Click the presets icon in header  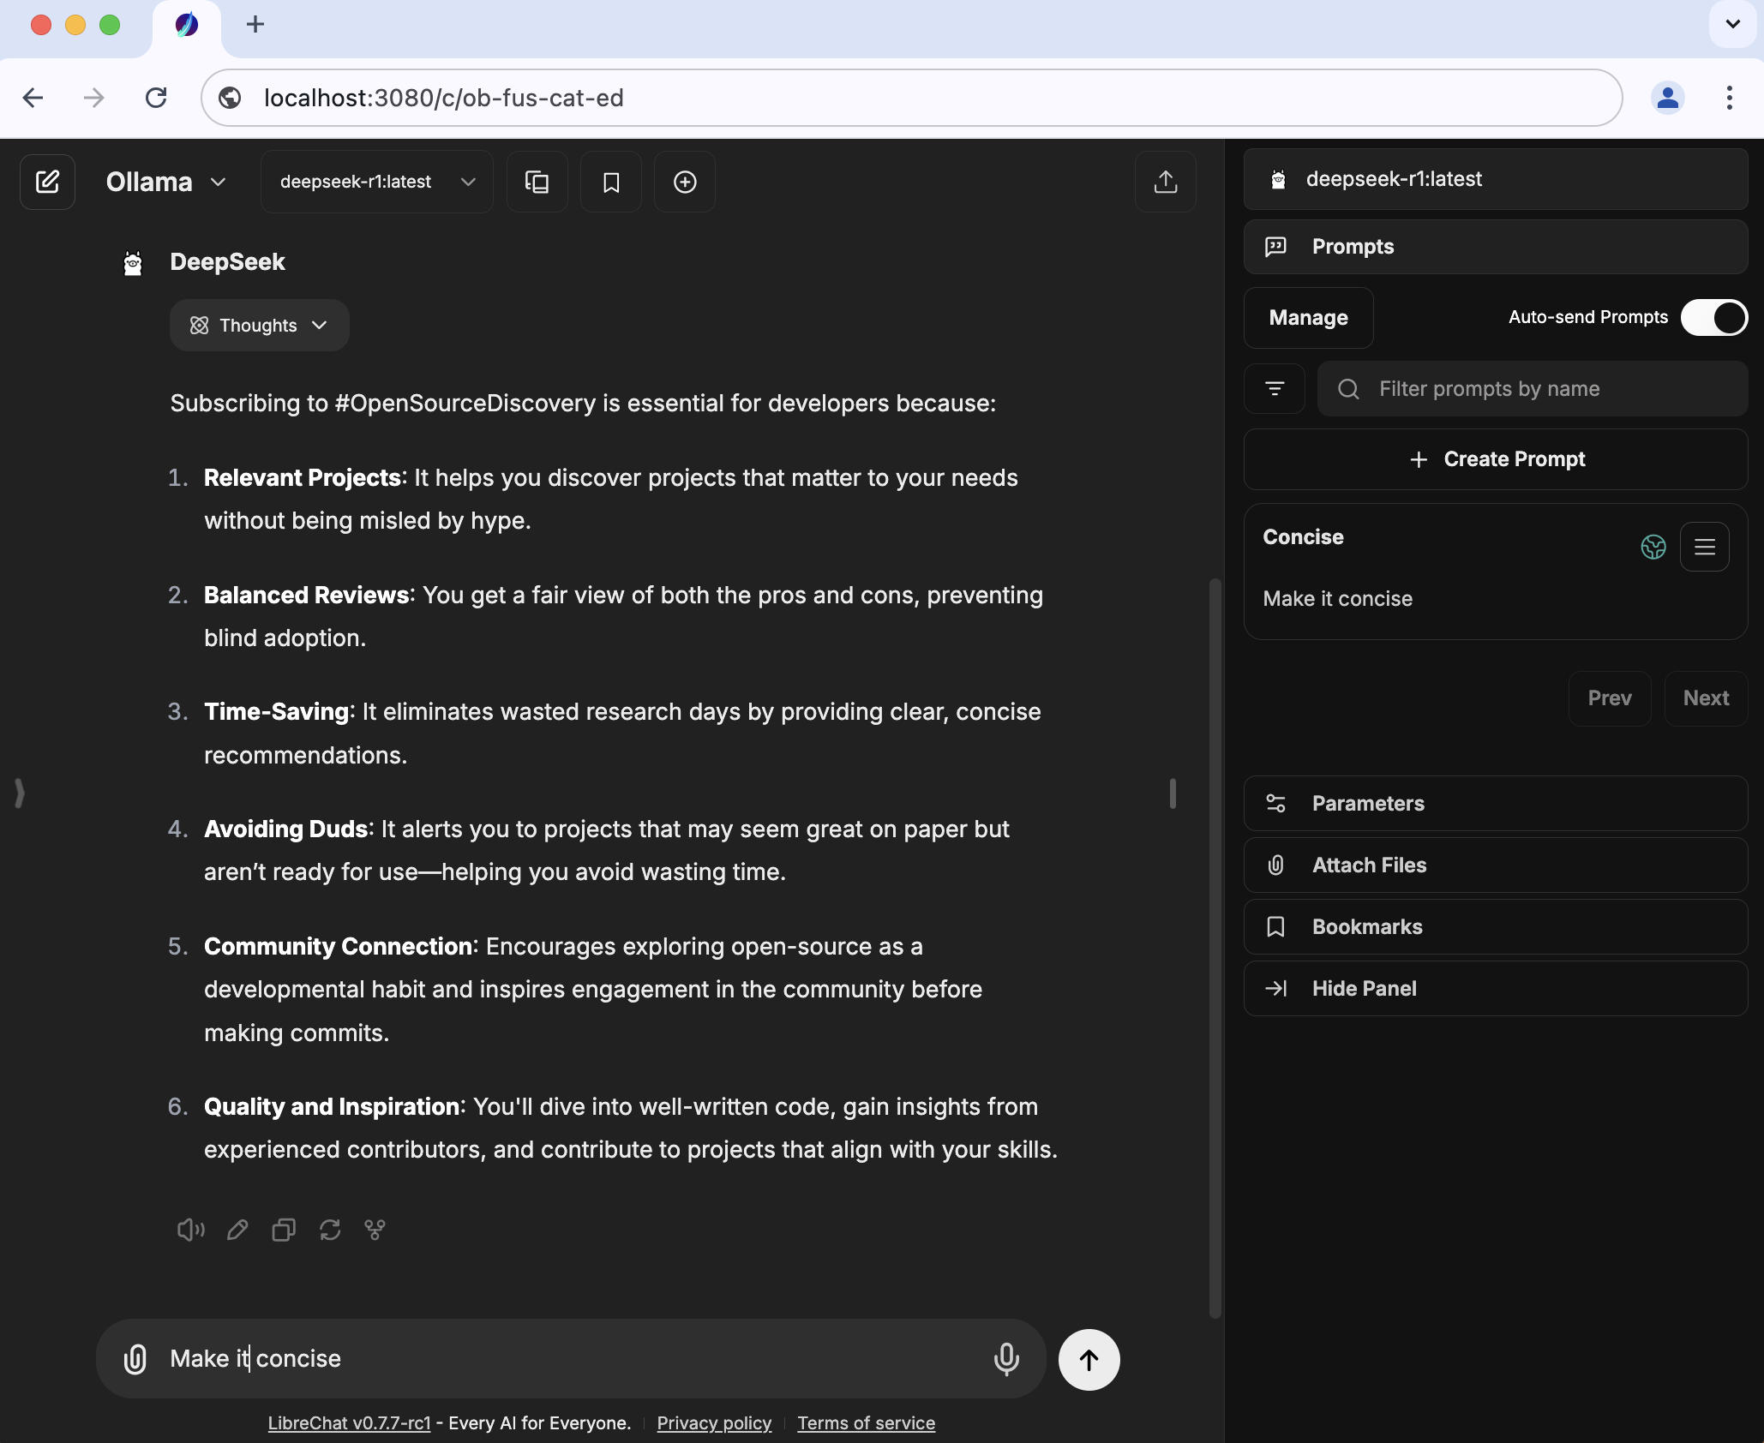(x=537, y=182)
